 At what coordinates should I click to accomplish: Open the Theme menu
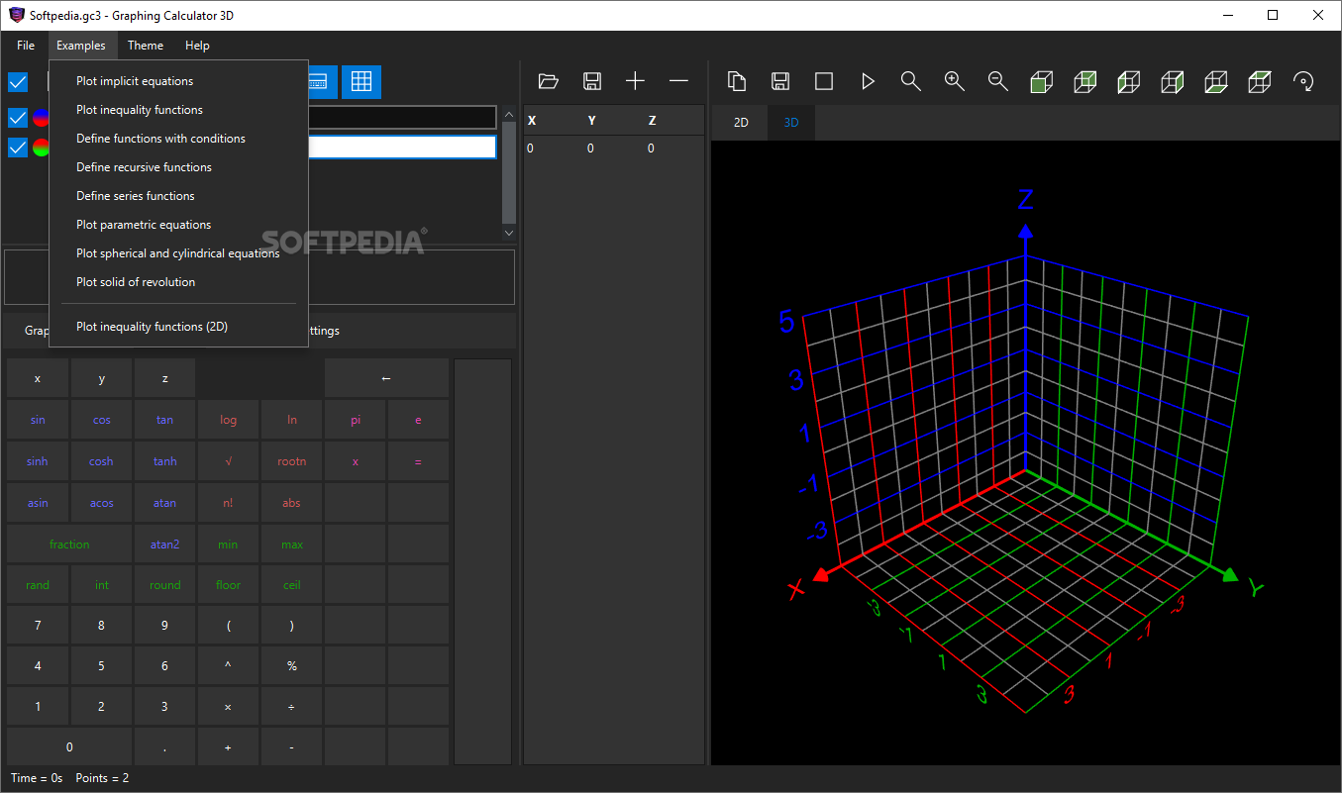(146, 46)
